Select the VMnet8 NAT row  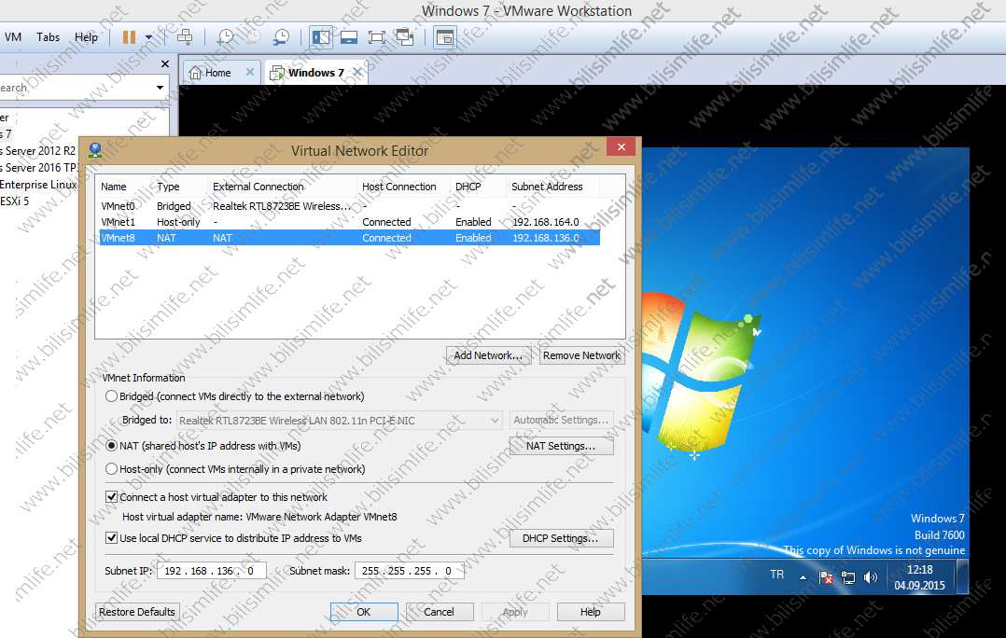point(350,238)
